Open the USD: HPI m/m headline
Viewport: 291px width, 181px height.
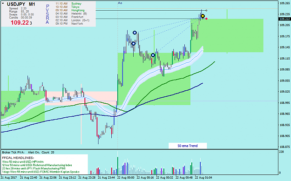click(23, 162)
